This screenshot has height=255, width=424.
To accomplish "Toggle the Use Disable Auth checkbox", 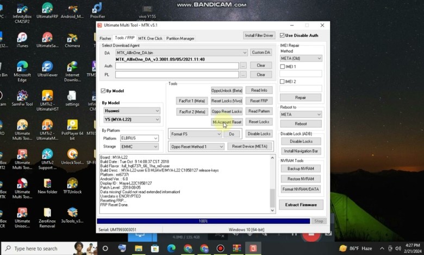I will tap(282, 35).
